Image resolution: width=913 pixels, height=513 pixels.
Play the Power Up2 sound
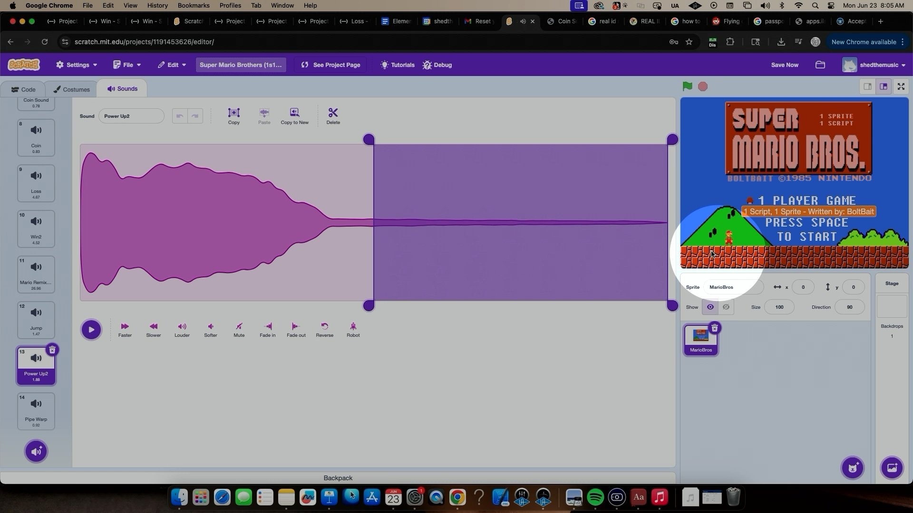(91, 330)
